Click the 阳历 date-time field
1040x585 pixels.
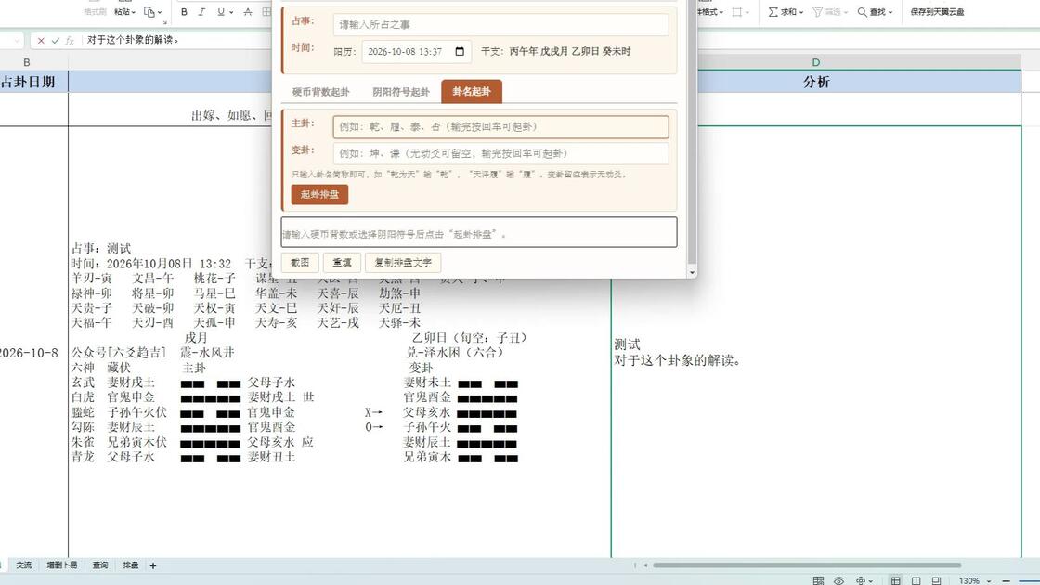pos(417,52)
